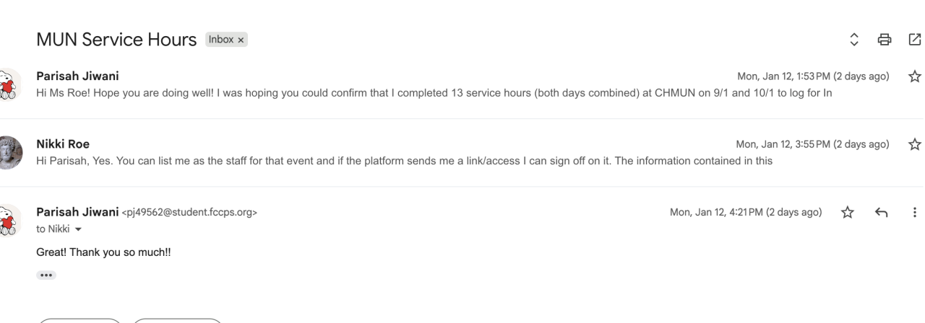Expand all messages in the thread

[854, 39]
